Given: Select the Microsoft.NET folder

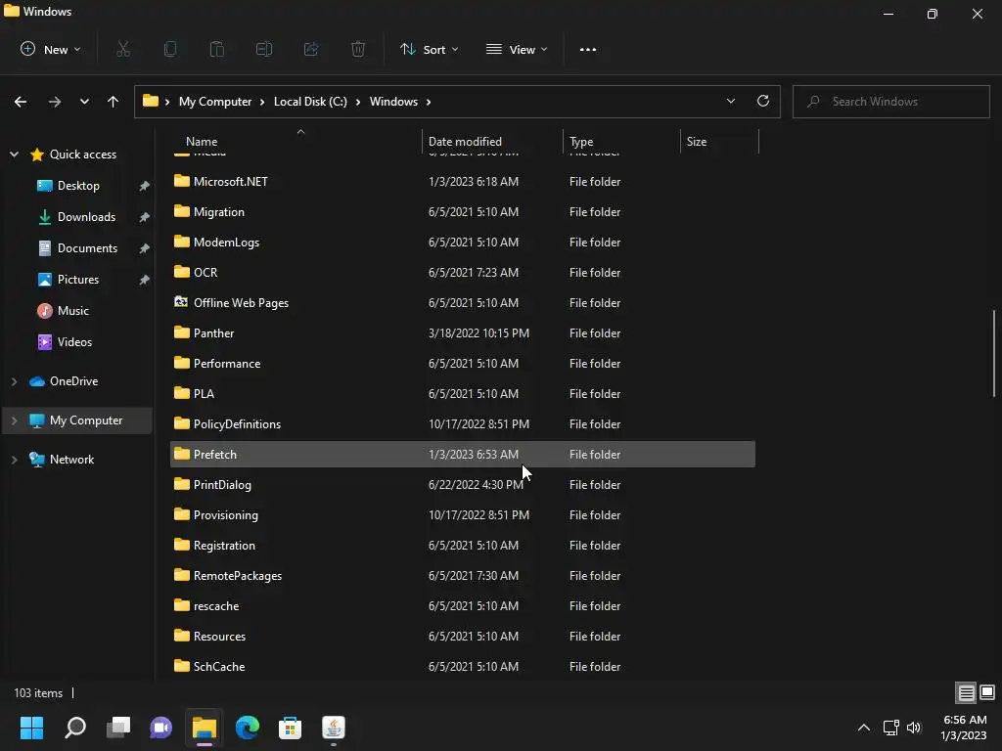Looking at the screenshot, I should pyautogui.click(x=463, y=181).
